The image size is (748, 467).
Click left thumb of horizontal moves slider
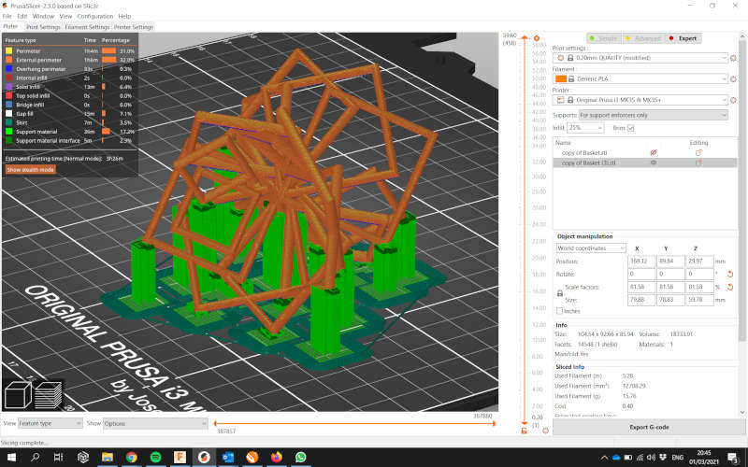click(215, 423)
